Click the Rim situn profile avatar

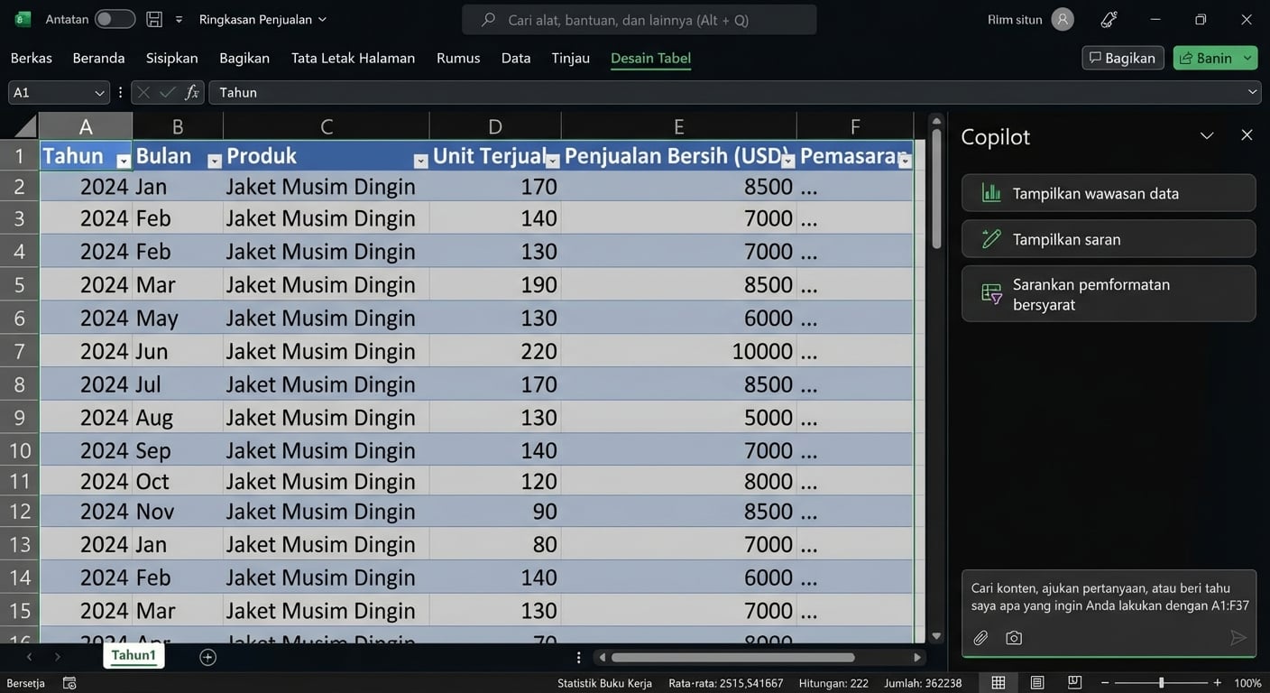1062,18
